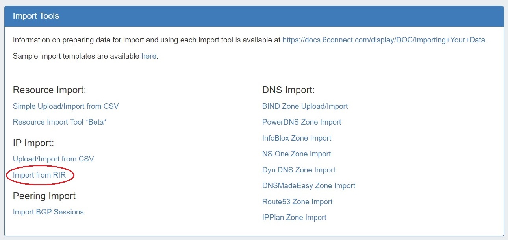Click the IP Import section heading
This screenshot has width=508, height=240.
pyautogui.click(x=33, y=143)
